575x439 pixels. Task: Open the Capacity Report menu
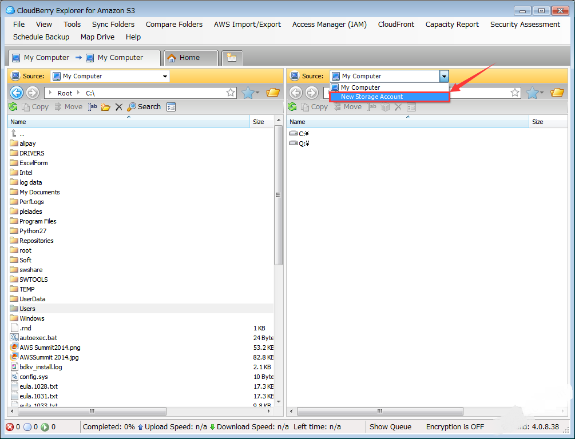(452, 25)
